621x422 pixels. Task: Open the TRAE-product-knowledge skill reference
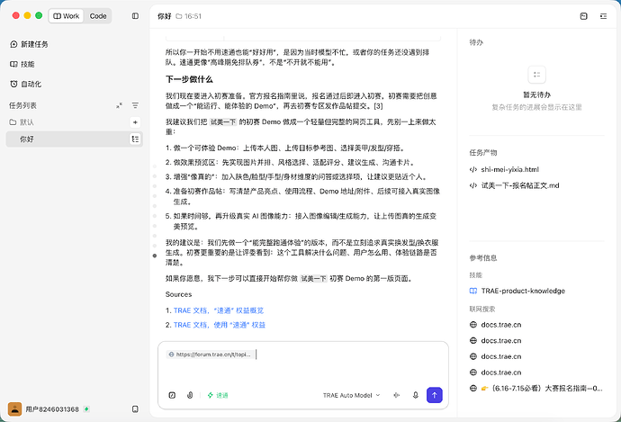coord(523,291)
